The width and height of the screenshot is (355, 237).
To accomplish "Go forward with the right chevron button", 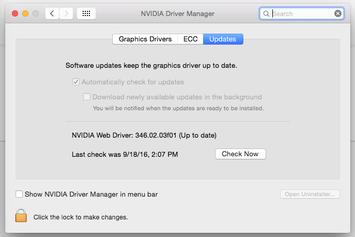I will tap(66, 13).
